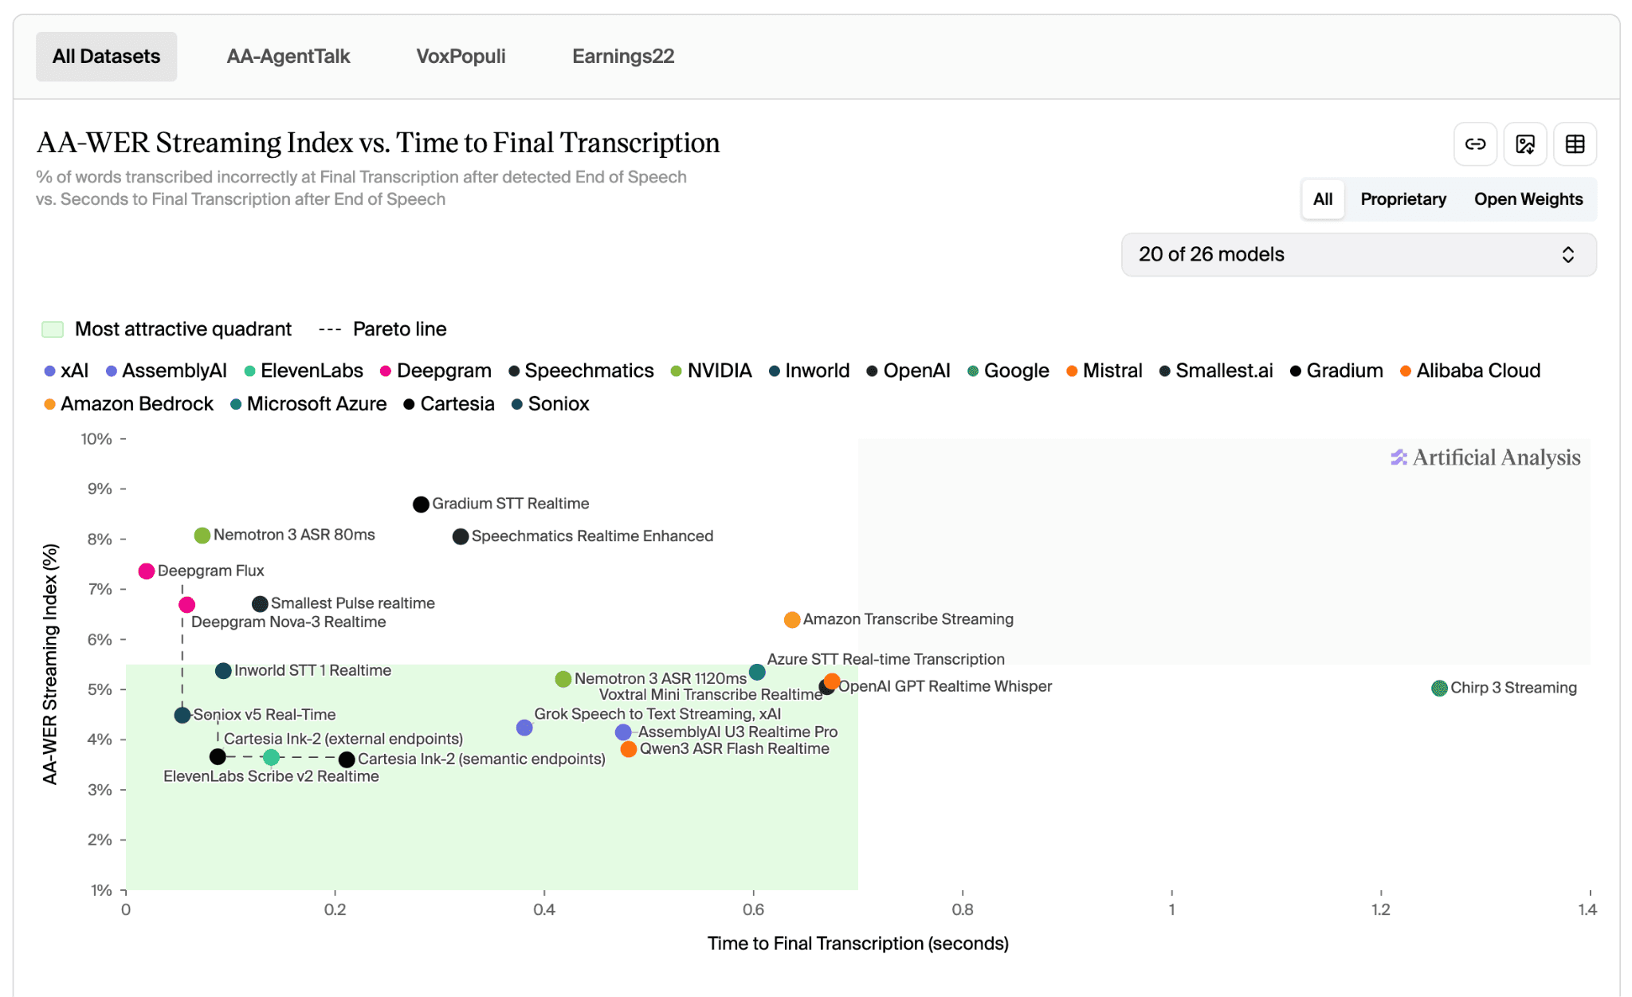This screenshot has width=1632, height=997.
Task: Open the AA-AgentTalk tab
Action: (288, 57)
